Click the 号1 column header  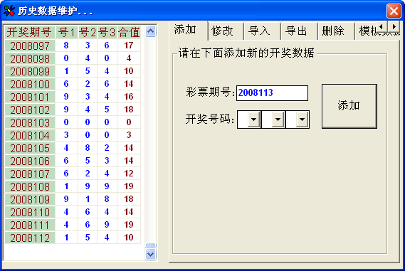pyautogui.click(x=66, y=32)
